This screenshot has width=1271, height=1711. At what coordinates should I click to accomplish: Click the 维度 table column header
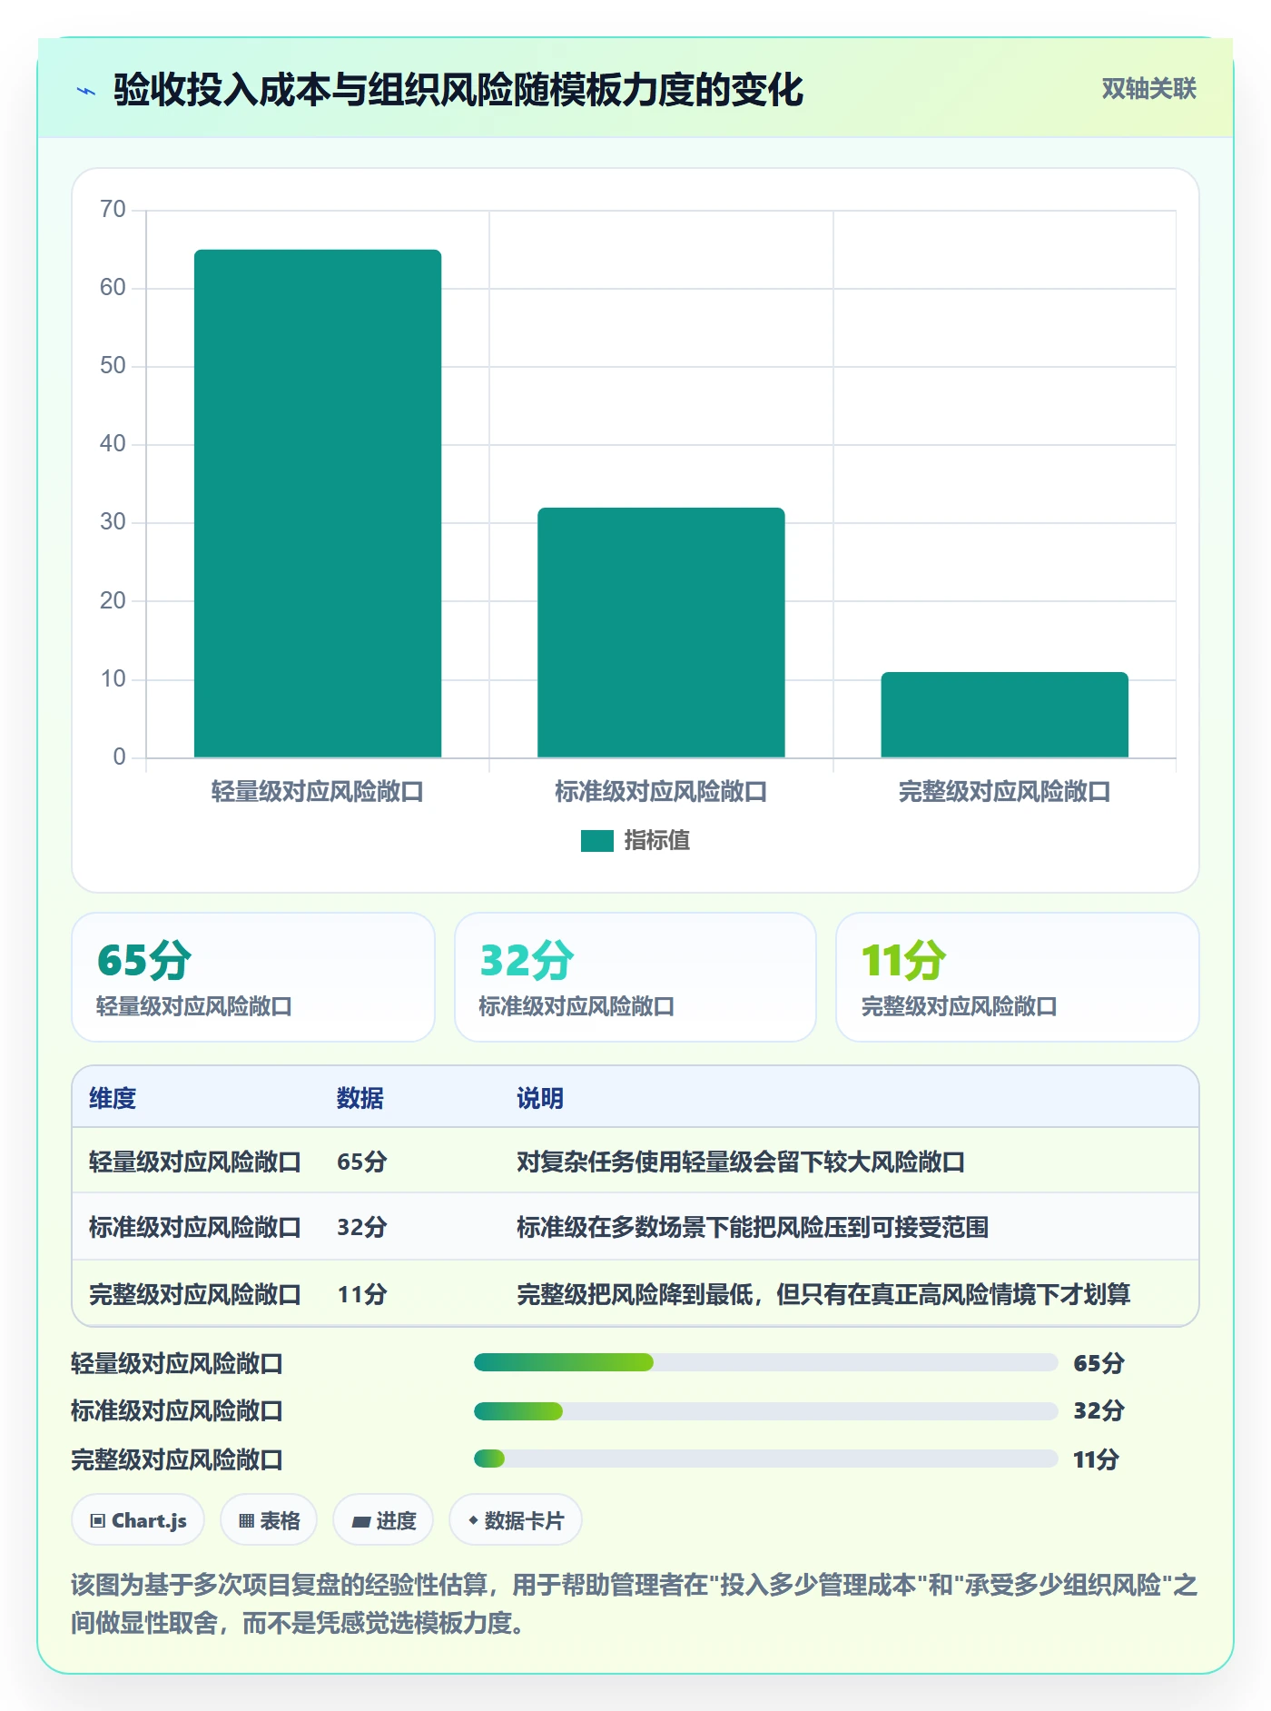point(113,1098)
